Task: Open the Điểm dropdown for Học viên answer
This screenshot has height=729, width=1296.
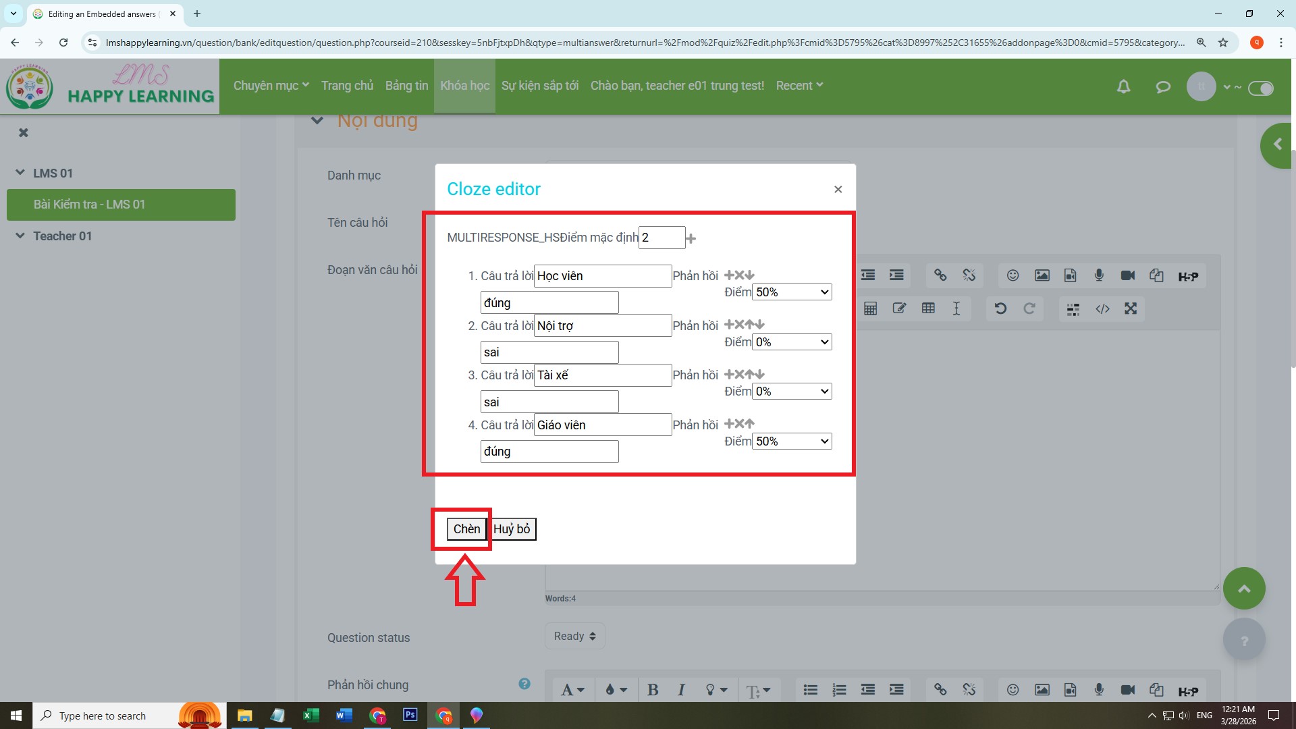Action: [792, 292]
